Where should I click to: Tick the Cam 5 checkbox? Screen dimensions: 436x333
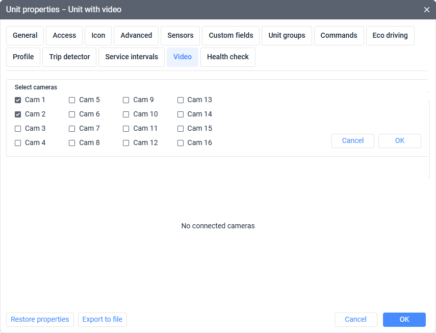(72, 100)
